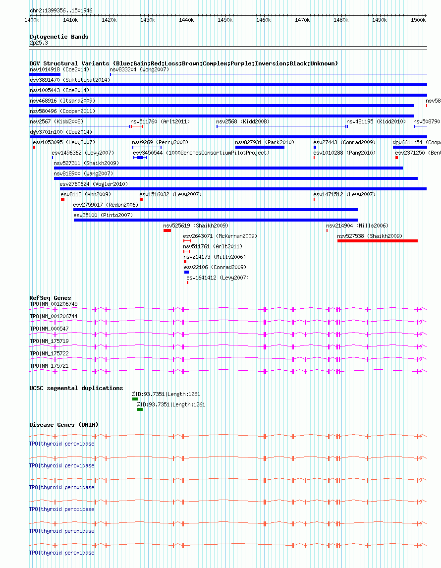Open nsv511760 (Arlt2011) variant entry

pyautogui.click(x=160, y=122)
